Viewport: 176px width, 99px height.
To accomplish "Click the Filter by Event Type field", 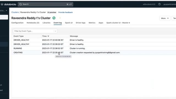I will tap(35, 31).
